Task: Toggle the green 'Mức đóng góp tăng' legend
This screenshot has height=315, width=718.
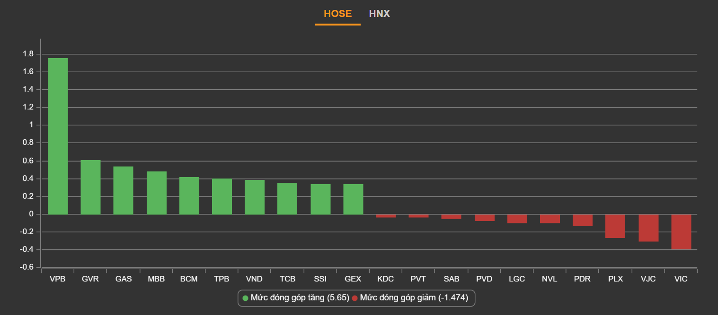Action: 300,298
